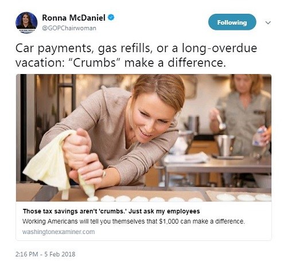The image size is (287, 261).
Task: Open Ronna McDaniel's profile avatar
Action: [x=26, y=23]
